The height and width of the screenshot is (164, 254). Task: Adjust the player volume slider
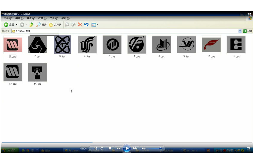(155, 148)
